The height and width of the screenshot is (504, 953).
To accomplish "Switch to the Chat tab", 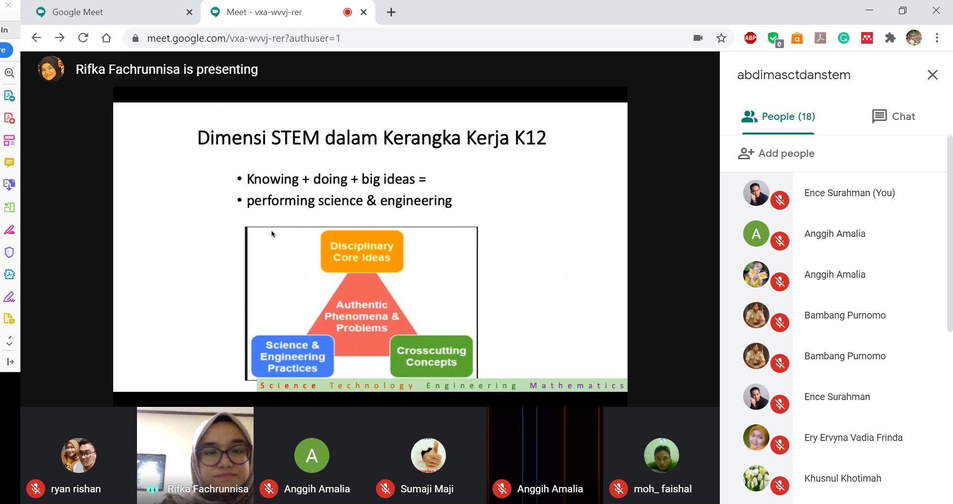I will (894, 117).
